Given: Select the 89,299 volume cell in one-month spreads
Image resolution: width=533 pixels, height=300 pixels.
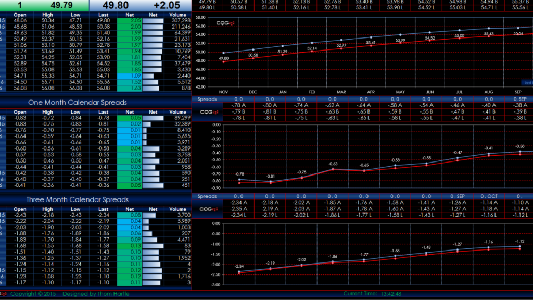Looking at the screenshot, I should click(x=178, y=118).
